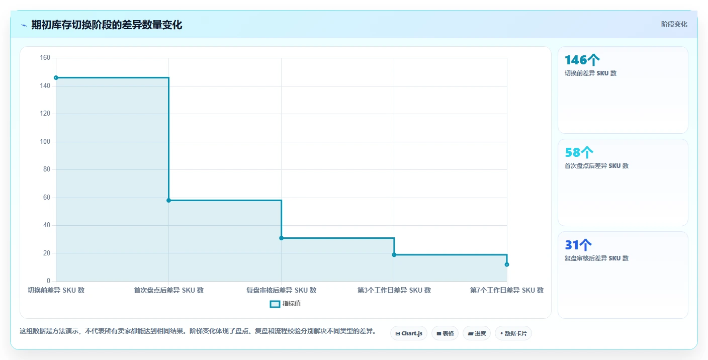Image resolution: width=708 pixels, height=360 pixels.
Task: Click the 58个 stat card value
Action: coord(579,152)
